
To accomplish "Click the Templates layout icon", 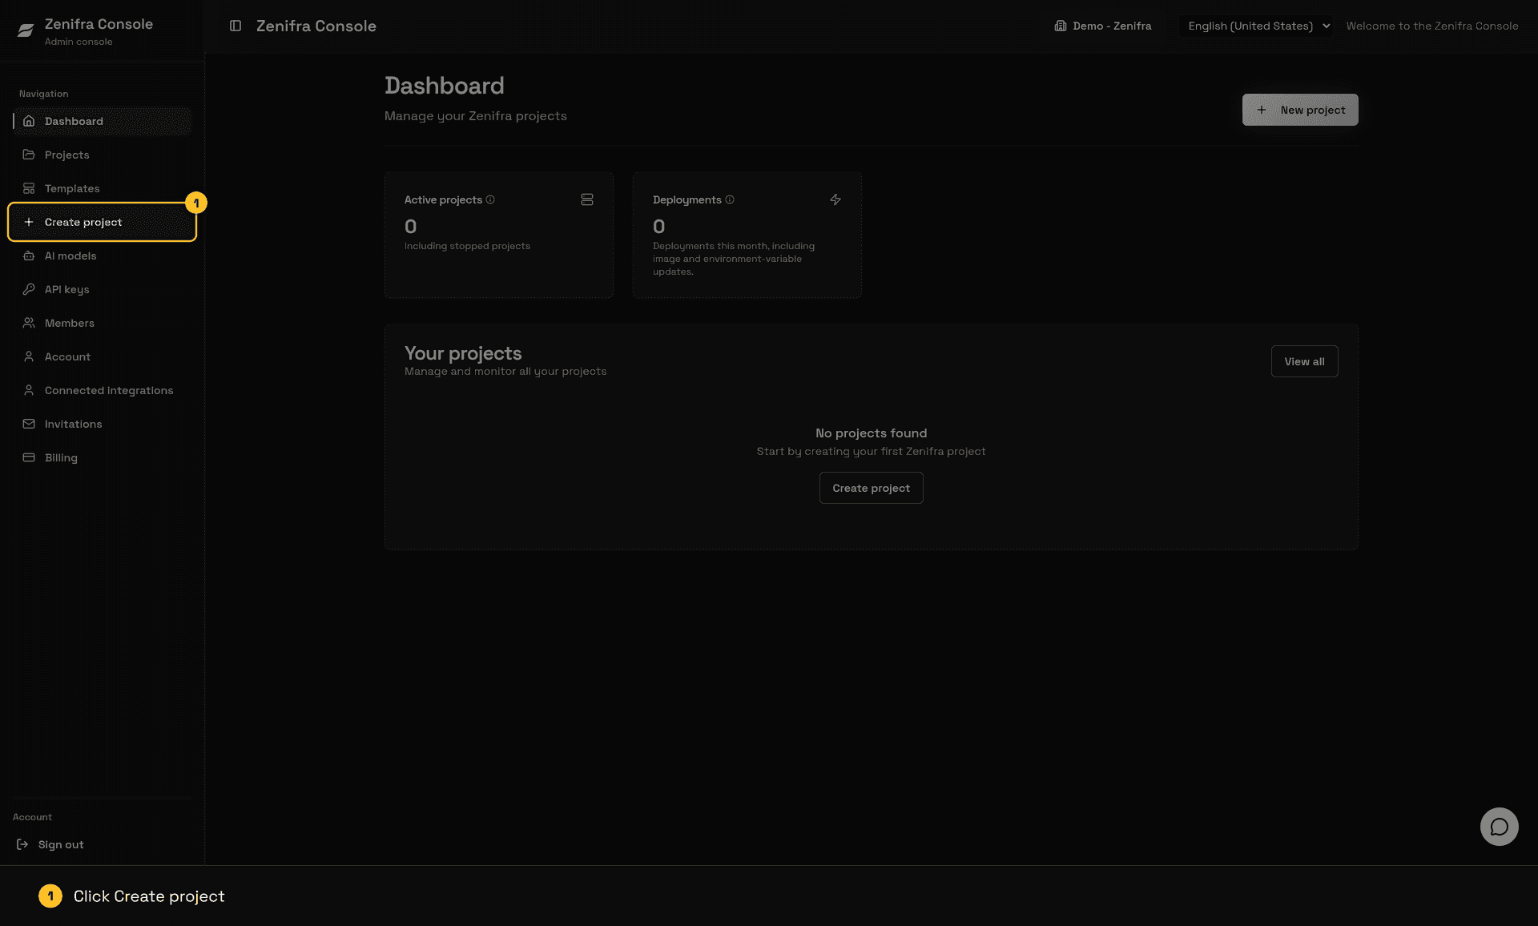I will (29, 188).
